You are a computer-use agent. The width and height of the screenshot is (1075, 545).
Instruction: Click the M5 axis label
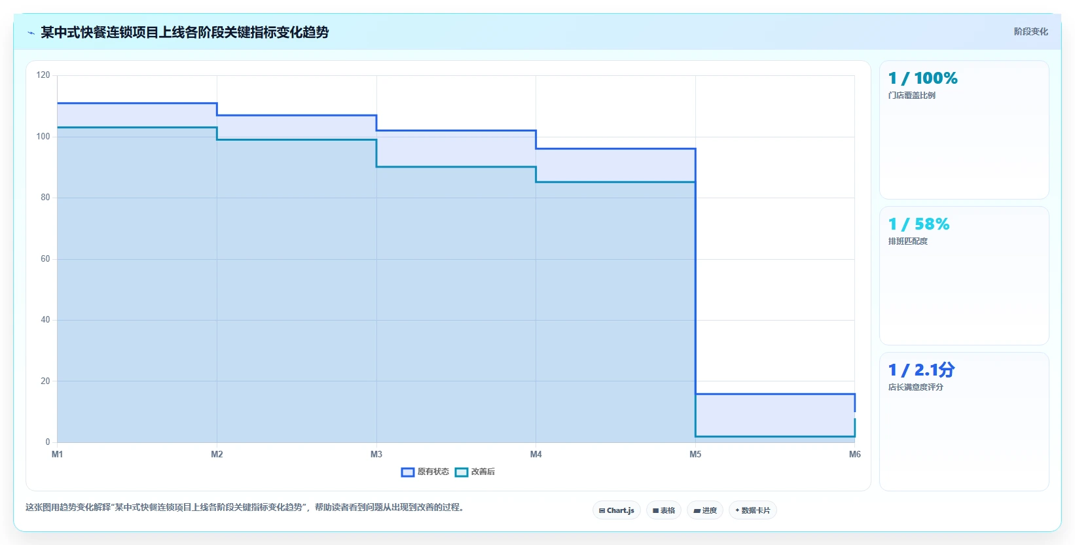coord(695,454)
